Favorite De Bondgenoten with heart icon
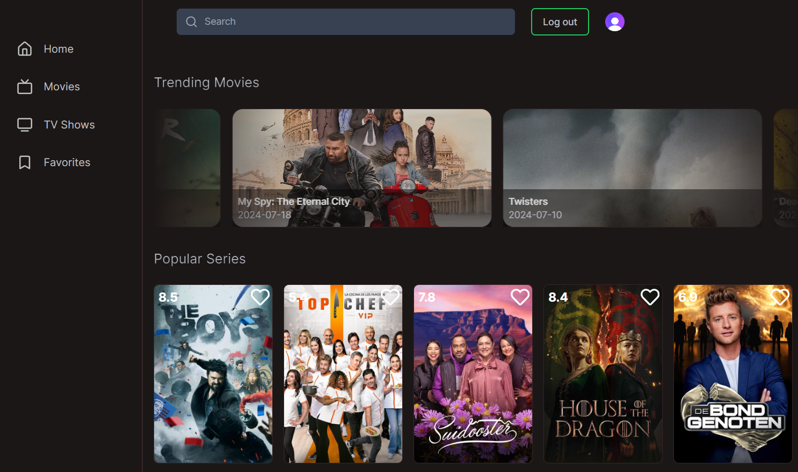This screenshot has width=798, height=472. pyautogui.click(x=780, y=297)
